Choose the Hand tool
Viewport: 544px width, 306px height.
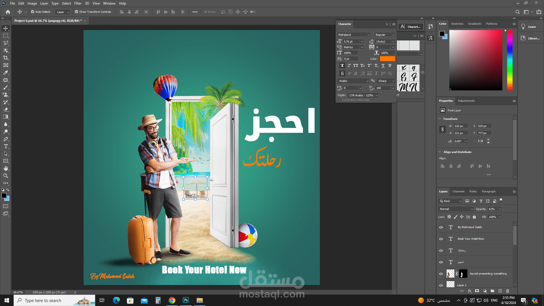point(6,169)
